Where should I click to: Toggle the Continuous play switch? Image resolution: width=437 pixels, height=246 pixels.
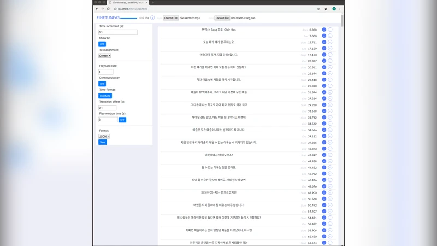(x=102, y=84)
